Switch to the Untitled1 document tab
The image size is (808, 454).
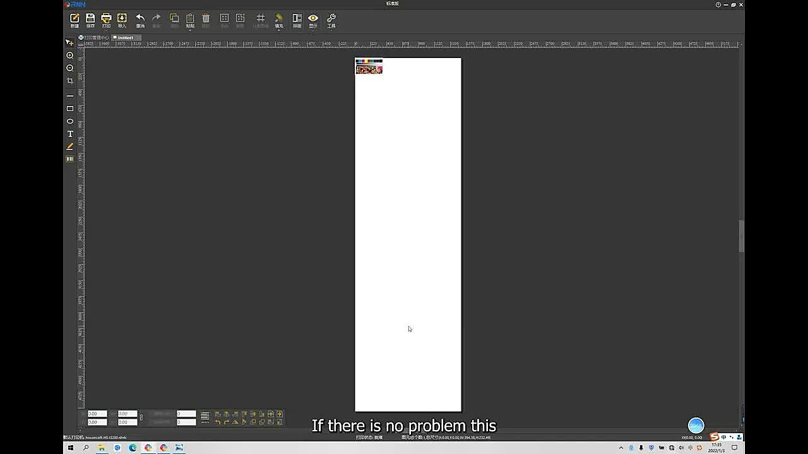coord(125,38)
